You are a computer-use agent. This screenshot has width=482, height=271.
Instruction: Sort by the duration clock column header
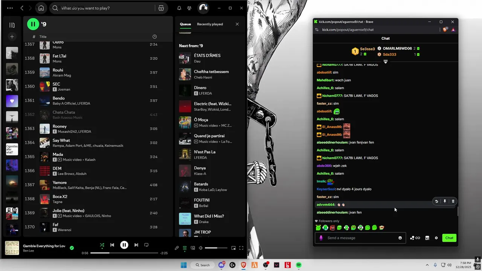point(154,37)
